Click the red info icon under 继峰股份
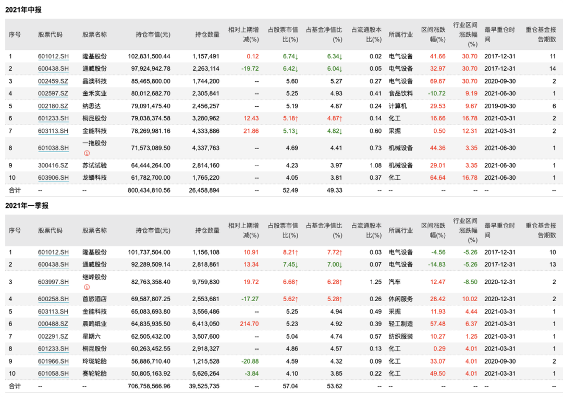Image resolution: width=563 pixels, height=397 pixels. click(x=87, y=286)
